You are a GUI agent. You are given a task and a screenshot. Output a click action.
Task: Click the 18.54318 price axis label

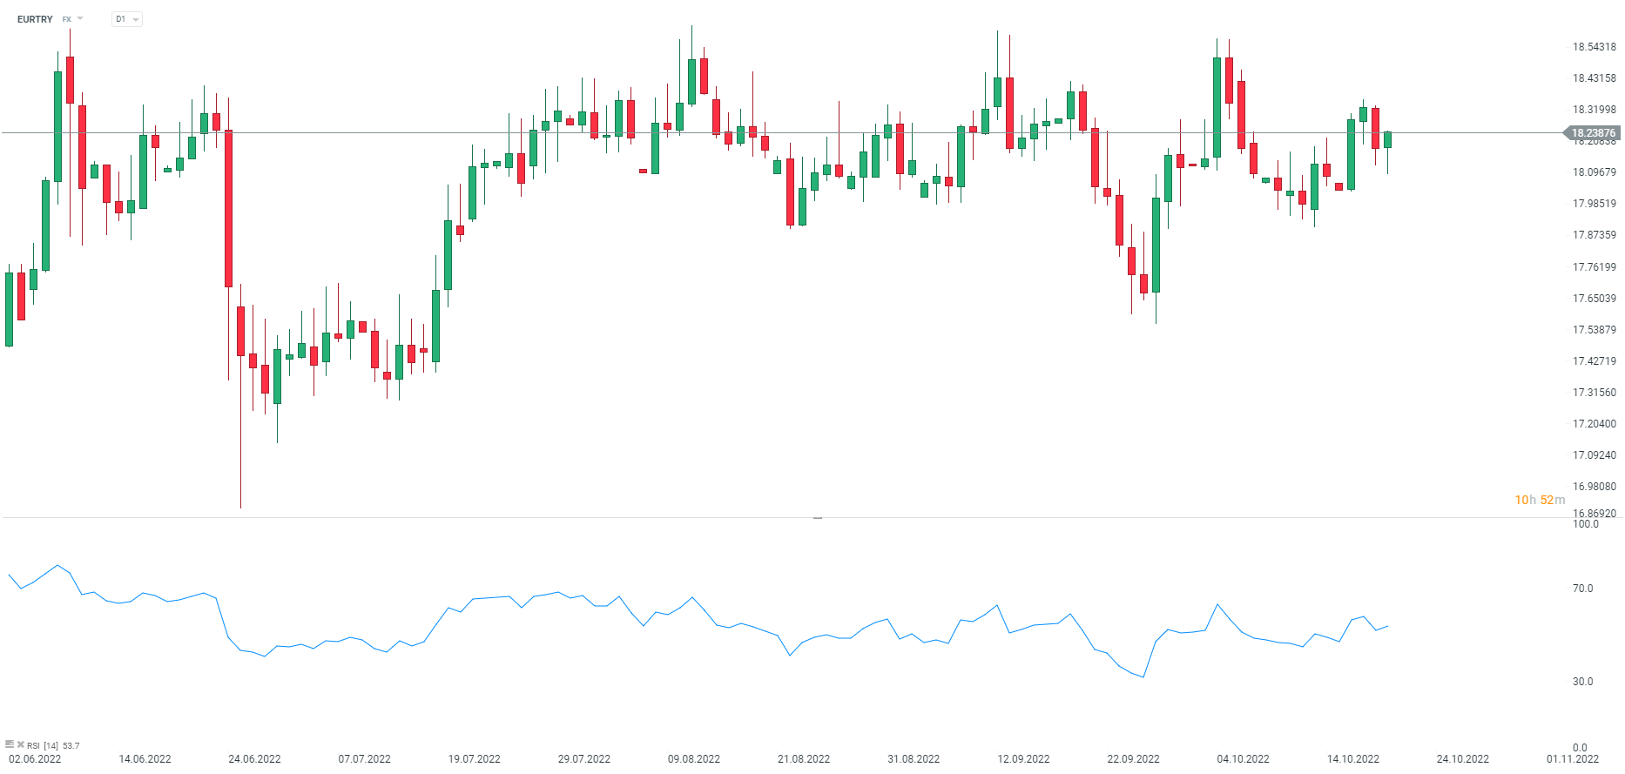point(1594,47)
